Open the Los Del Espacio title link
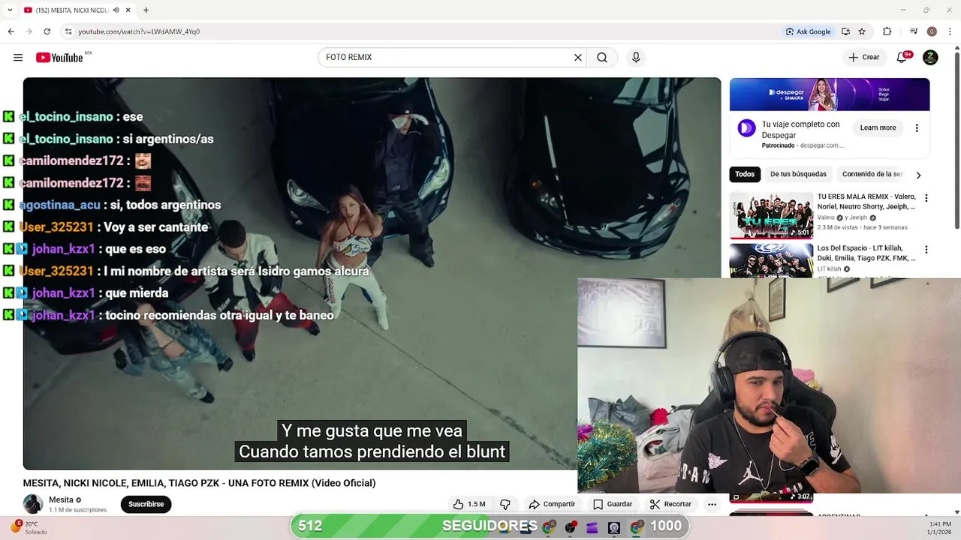Image resolution: width=961 pixels, height=540 pixels. (x=866, y=253)
